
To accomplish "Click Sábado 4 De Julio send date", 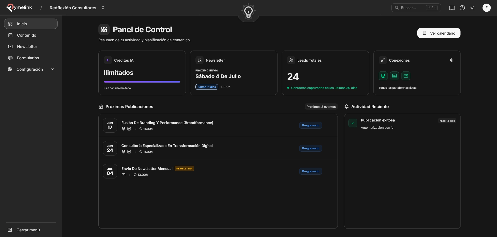I will pos(218,76).
